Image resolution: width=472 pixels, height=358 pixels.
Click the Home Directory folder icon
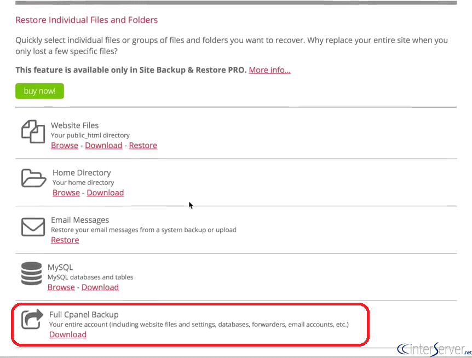click(33, 178)
